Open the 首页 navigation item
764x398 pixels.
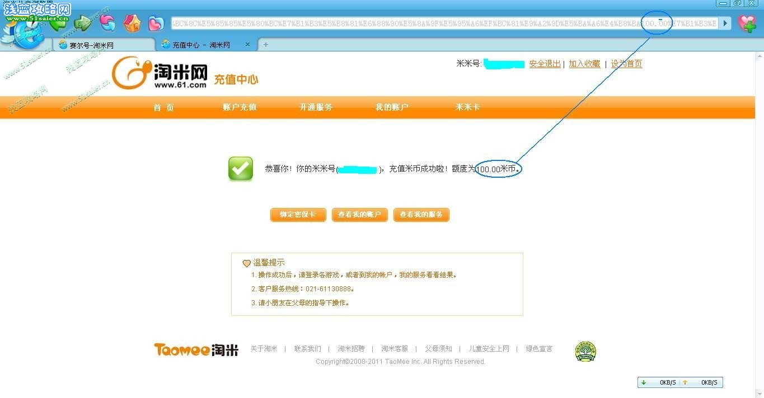[164, 107]
